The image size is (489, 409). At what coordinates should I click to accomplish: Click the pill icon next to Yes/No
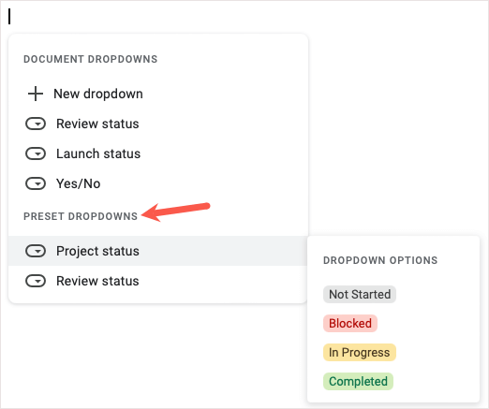[36, 183]
